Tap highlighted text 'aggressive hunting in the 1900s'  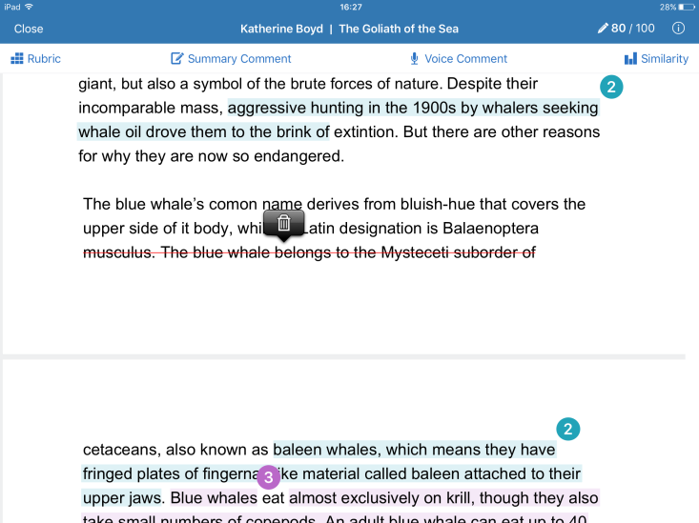pyautogui.click(x=340, y=108)
